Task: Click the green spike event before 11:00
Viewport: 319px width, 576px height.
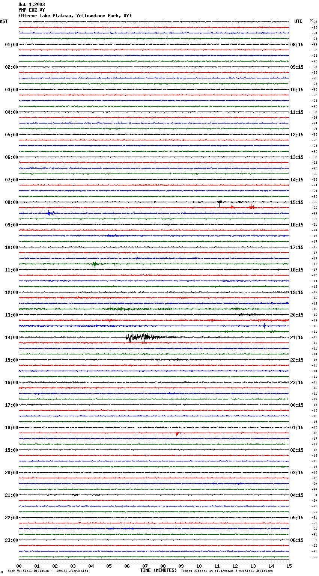Action: tap(95, 264)
